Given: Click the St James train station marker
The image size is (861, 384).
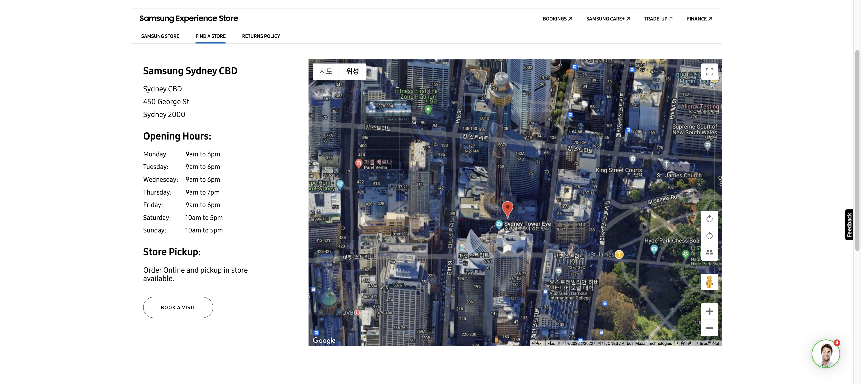Looking at the screenshot, I should 619,254.
